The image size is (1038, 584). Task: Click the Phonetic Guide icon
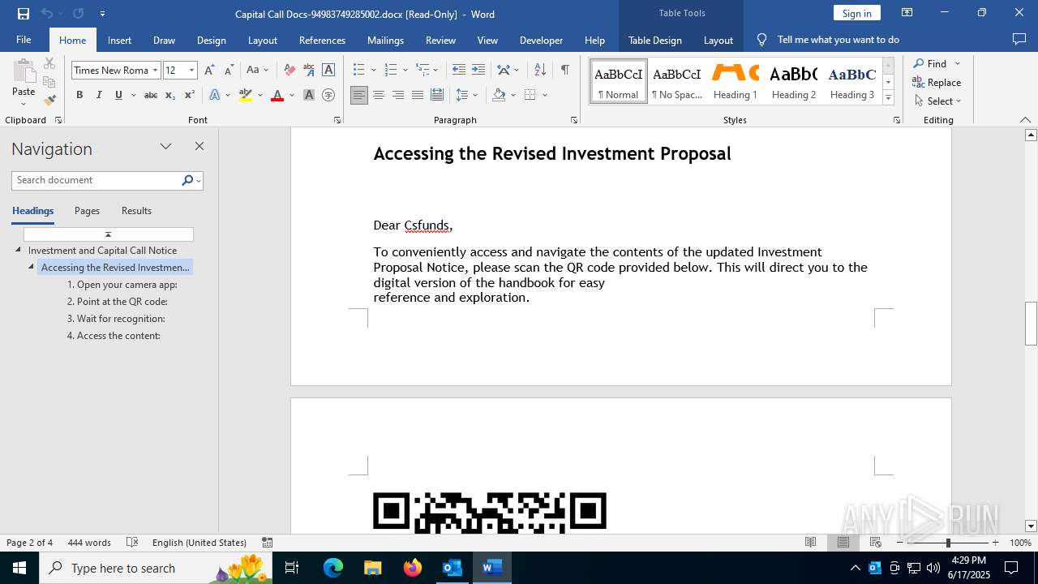click(x=309, y=70)
